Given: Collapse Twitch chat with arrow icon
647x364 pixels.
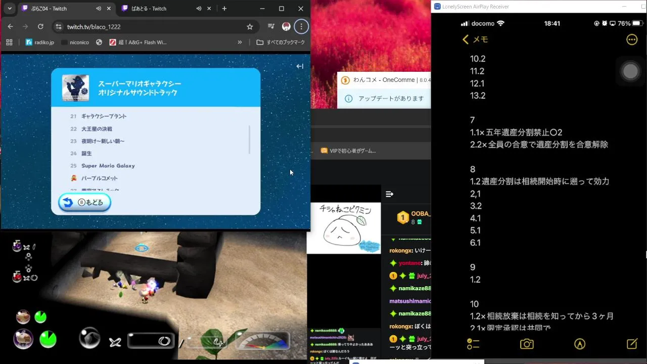Looking at the screenshot, I should pos(389,194).
